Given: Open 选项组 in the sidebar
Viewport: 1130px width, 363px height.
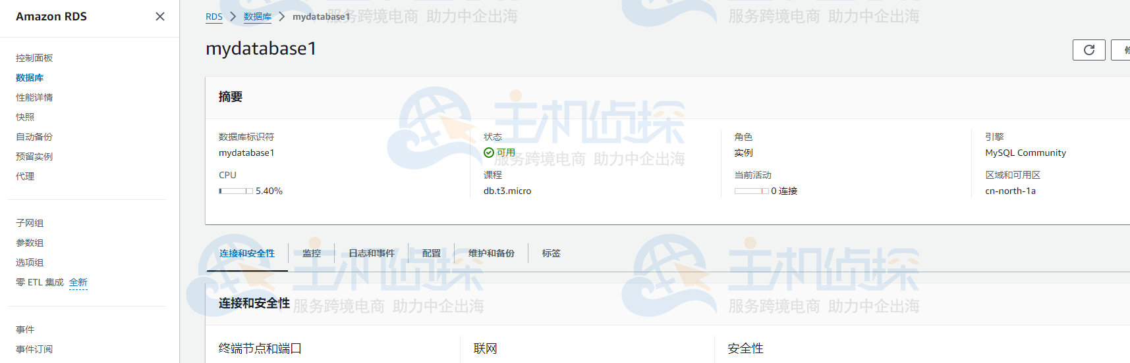Looking at the screenshot, I should coord(30,262).
